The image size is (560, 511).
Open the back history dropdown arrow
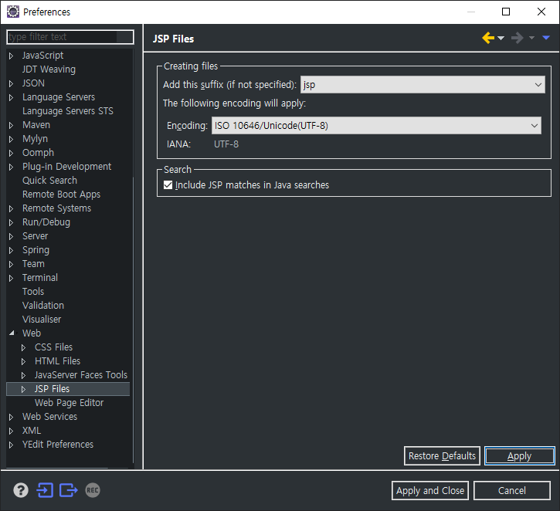click(x=501, y=38)
